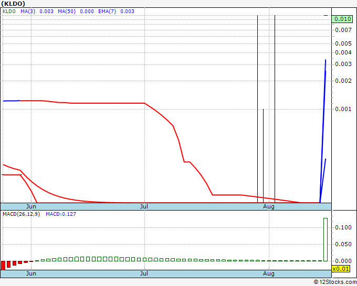Click the tall green MACD histogram bar
The height and width of the screenshot is (286, 357).
pos(325,239)
